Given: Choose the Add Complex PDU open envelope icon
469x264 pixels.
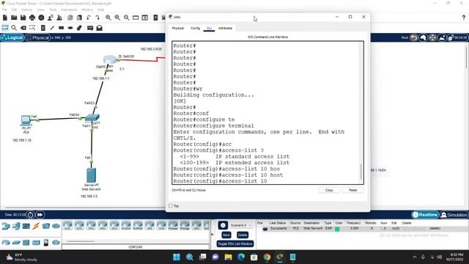Looking at the screenshot, I should click(x=100, y=28).
